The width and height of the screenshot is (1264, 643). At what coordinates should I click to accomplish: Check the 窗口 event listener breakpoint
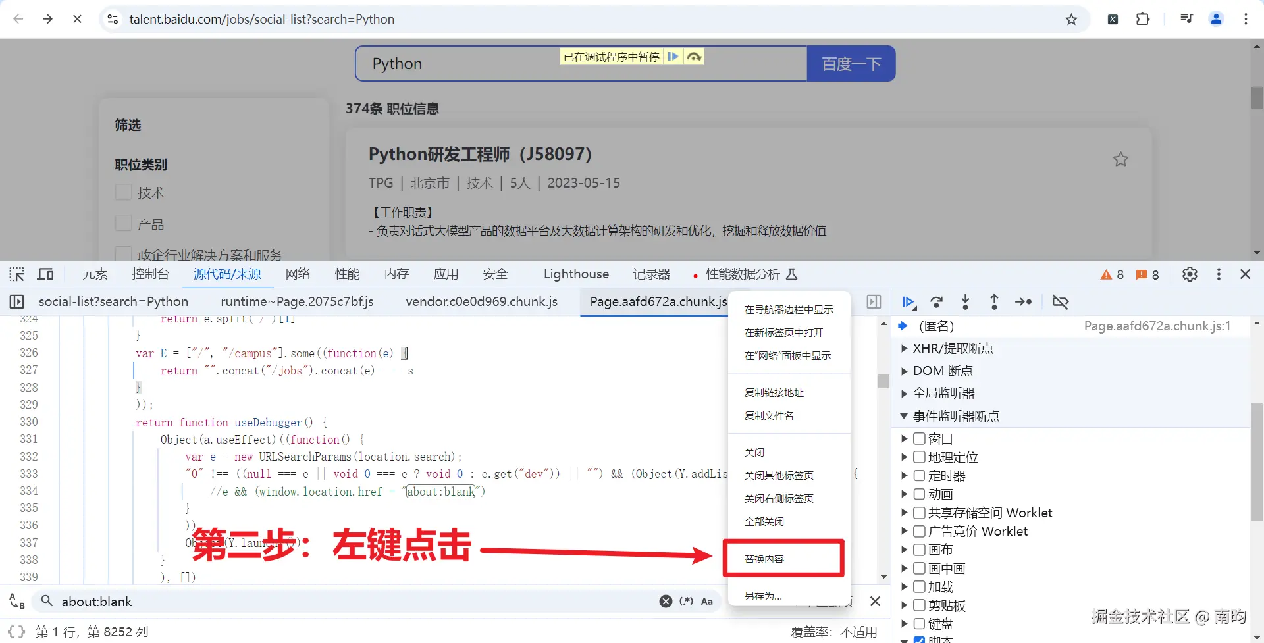(918, 438)
